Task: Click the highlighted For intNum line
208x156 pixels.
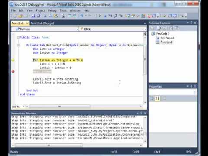Action: coord(58,60)
